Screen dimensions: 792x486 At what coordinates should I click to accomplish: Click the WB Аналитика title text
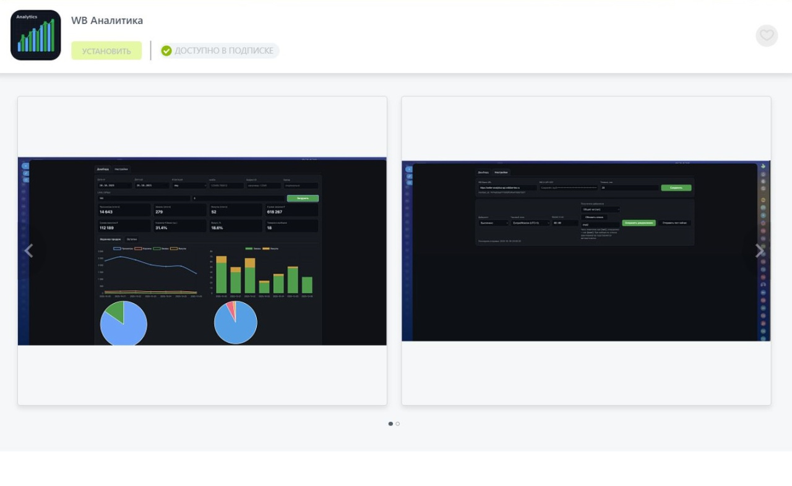(x=107, y=20)
